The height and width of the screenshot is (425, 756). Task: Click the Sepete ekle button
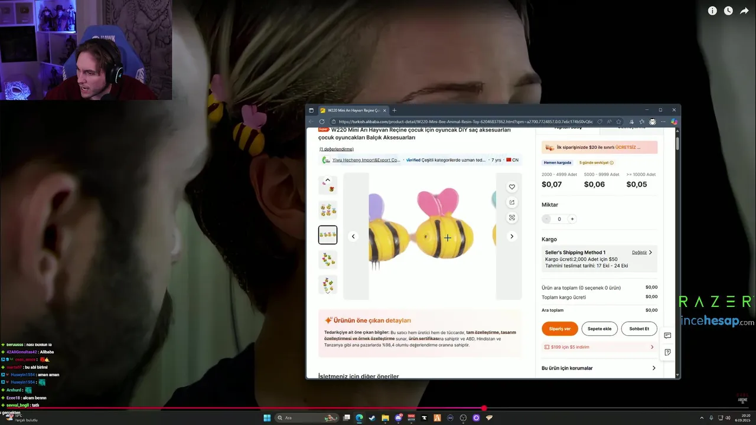[x=599, y=329]
